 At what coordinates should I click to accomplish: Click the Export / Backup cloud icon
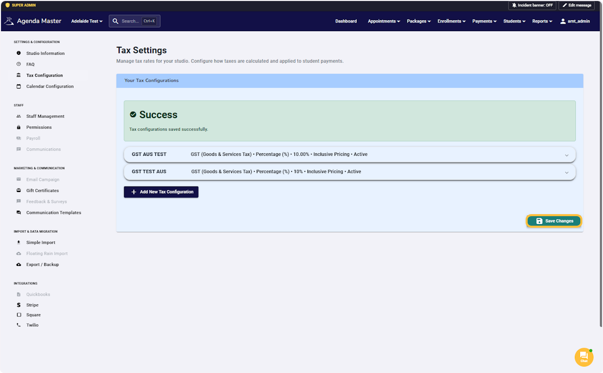point(19,264)
